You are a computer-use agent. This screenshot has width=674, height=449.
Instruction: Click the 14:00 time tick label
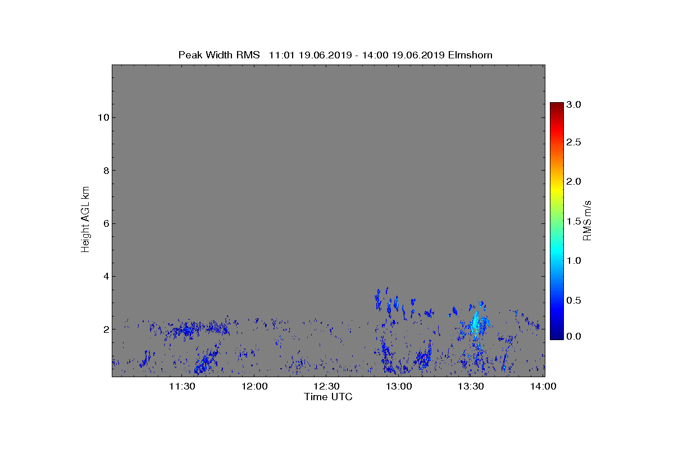pos(543,387)
